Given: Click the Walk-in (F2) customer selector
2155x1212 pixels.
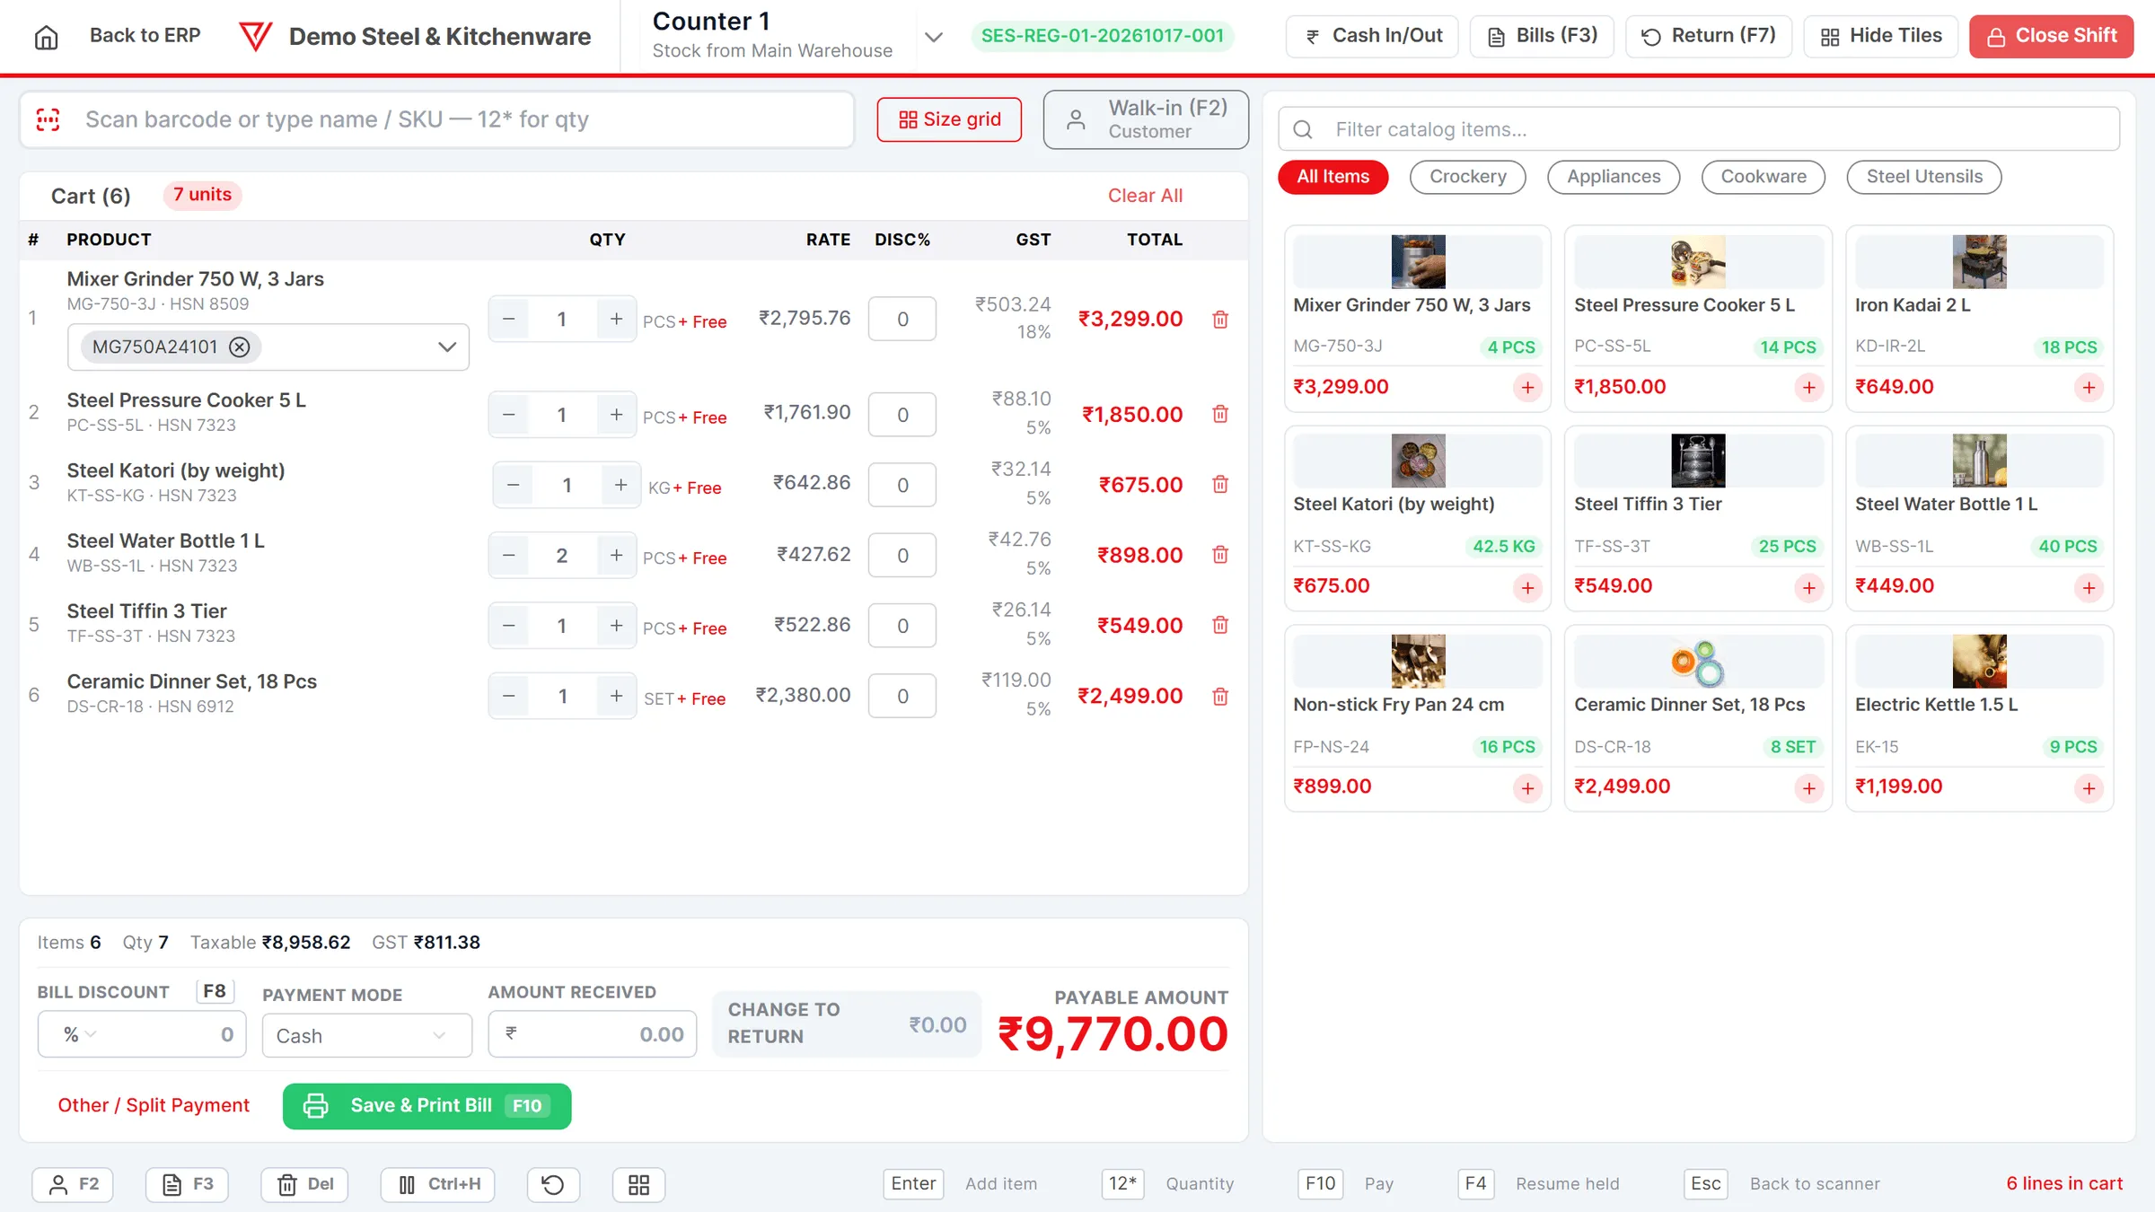Looking at the screenshot, I should click(x=1146, y=119).
